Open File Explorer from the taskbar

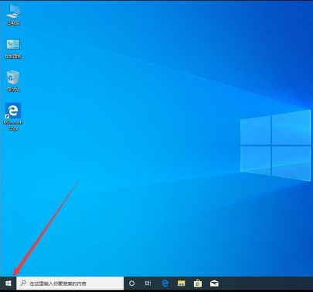click(182, 284)
